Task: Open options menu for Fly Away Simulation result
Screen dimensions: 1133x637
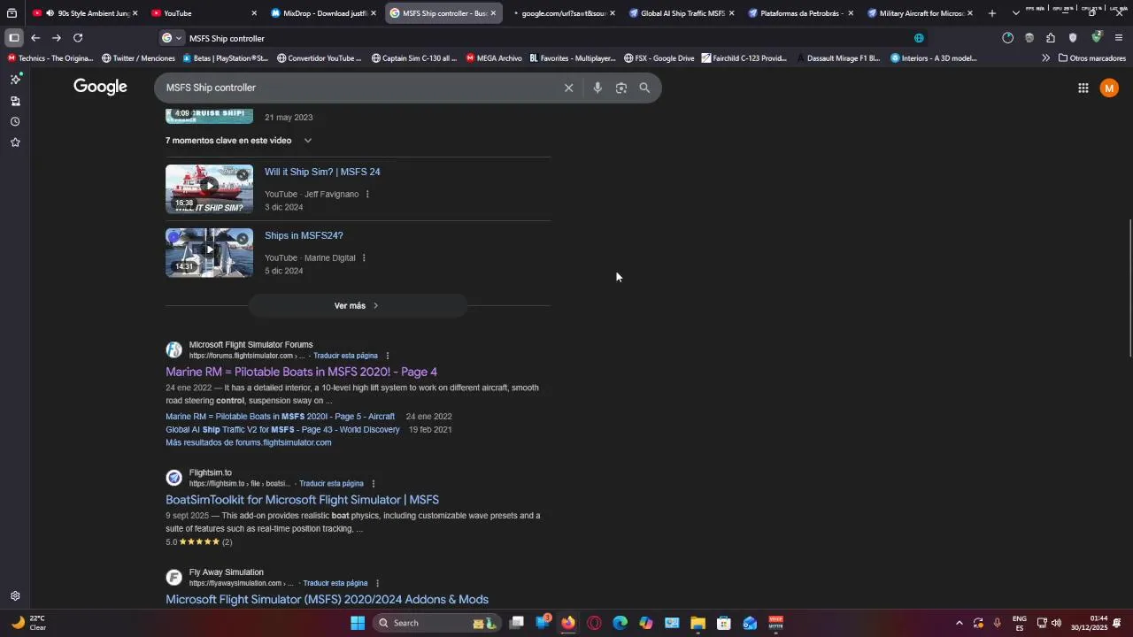Action: pos(377,584)
